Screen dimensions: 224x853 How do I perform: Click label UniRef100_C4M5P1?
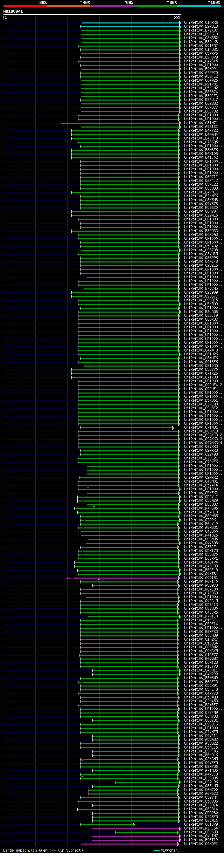201,844
